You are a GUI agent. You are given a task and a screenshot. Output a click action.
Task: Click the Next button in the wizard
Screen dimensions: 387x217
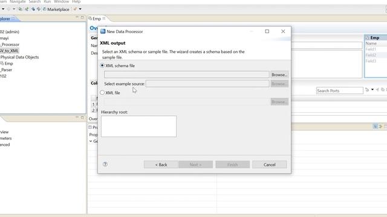pyautogui.click(x=195, y=165)
